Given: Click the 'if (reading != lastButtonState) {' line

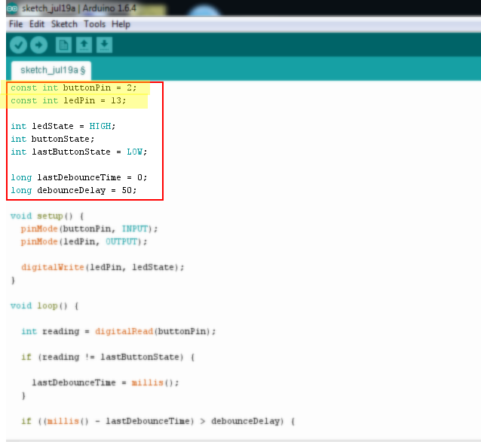Looking at the screenshot, I should coord(108,358).
